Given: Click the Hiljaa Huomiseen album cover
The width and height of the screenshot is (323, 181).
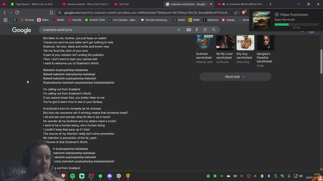Looking at the screenshot, I should 261,20.
